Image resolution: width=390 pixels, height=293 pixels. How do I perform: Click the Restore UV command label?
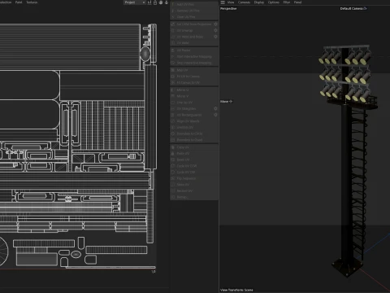tap(184, 190)
